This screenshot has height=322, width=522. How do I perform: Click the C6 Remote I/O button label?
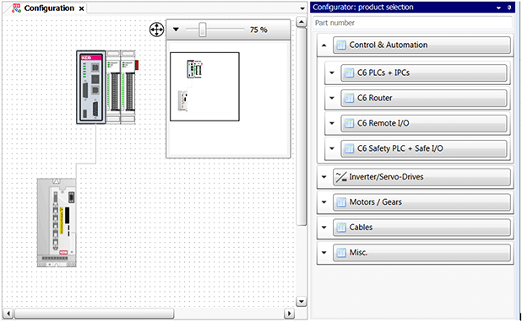click(383, 123)
